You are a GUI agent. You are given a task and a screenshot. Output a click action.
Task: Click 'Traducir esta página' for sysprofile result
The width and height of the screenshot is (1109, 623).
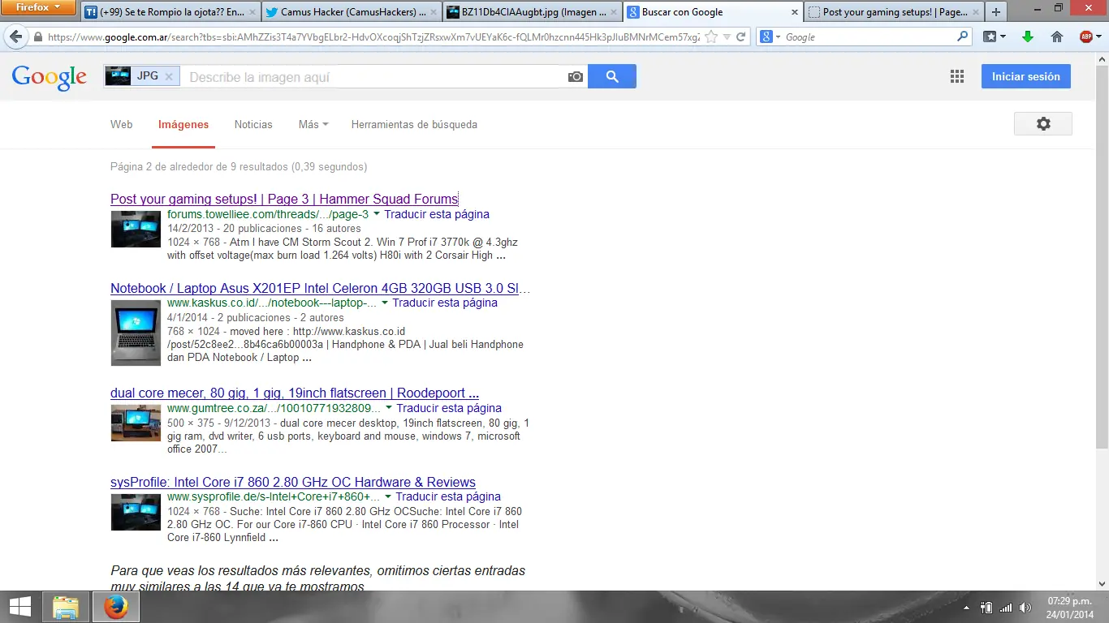448,496
